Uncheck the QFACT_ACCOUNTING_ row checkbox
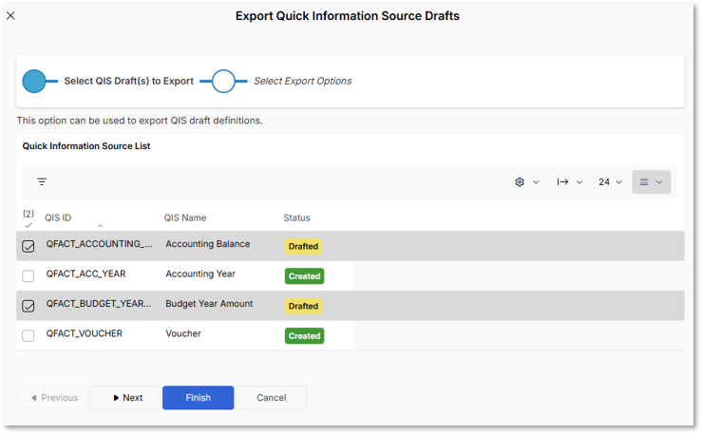 28,246
